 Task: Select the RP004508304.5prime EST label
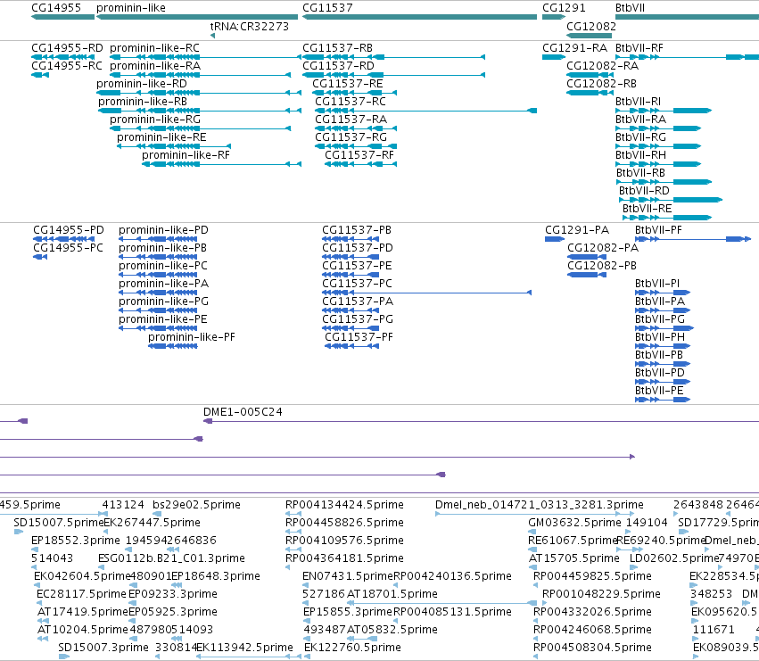(x=592, y=648)
